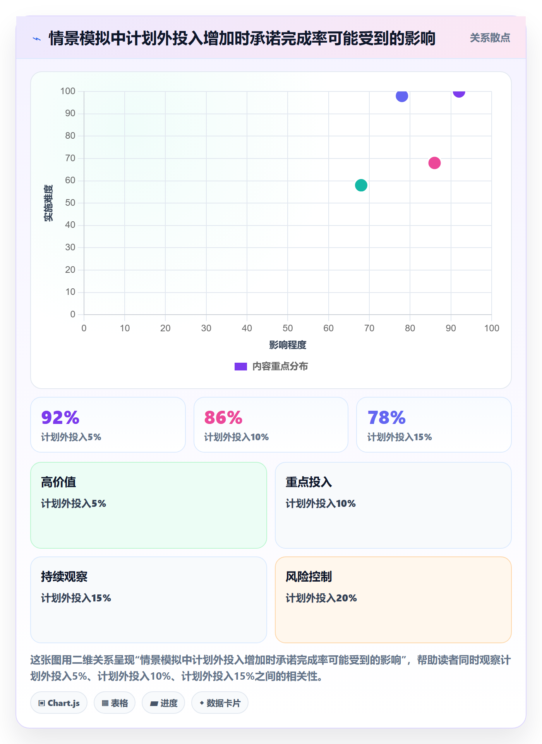Click 计划外投入5% text in 高价值 card
542x744 pixels.
[74, 503]
